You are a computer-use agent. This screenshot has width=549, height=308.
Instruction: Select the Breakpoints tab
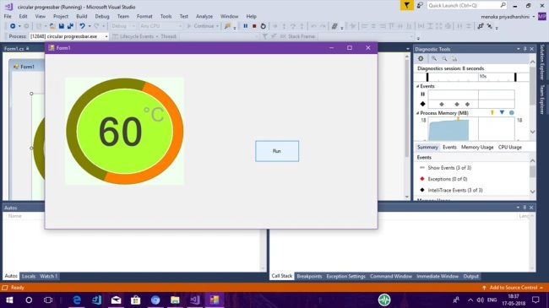pos(309,276)
